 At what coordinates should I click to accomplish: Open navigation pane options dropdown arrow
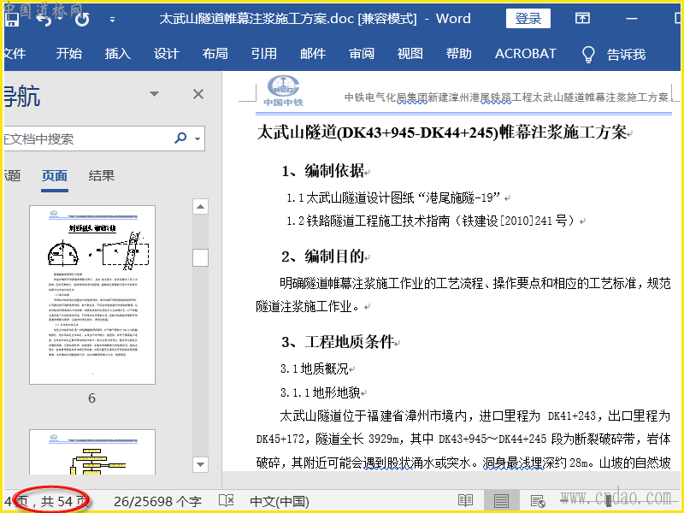154,94
